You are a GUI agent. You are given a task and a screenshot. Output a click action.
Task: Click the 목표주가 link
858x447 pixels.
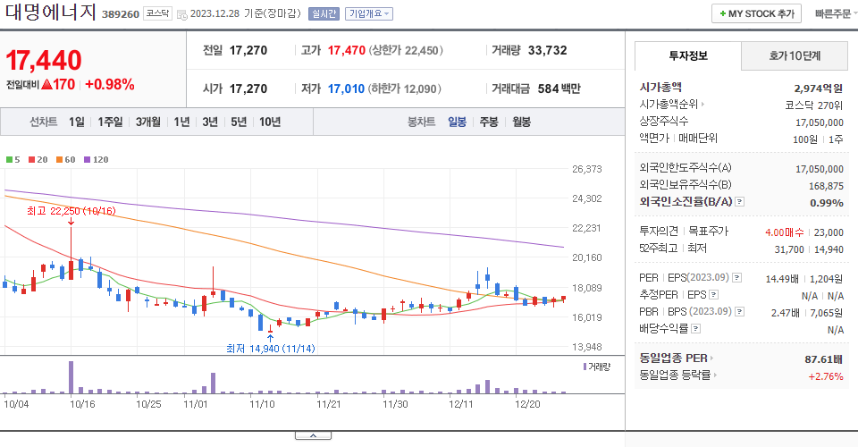(708, 232)
